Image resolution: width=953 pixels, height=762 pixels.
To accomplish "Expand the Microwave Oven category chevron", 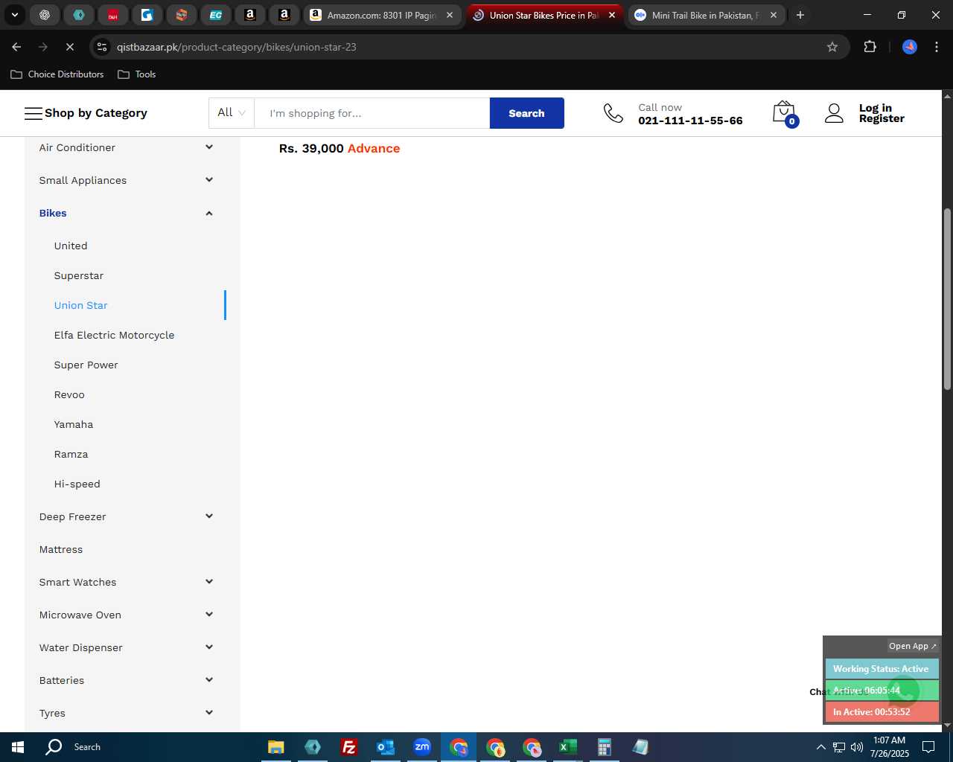I will click(209, 615).
